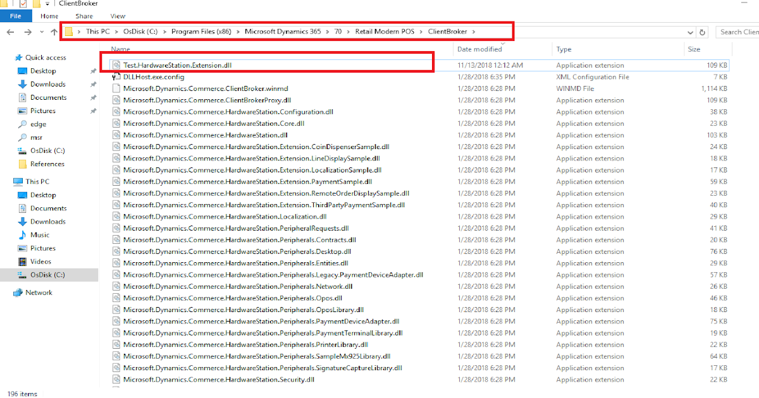Refresh the ClientBroker folder view
This screenshot has width=759, height=398.
(702, 32)
